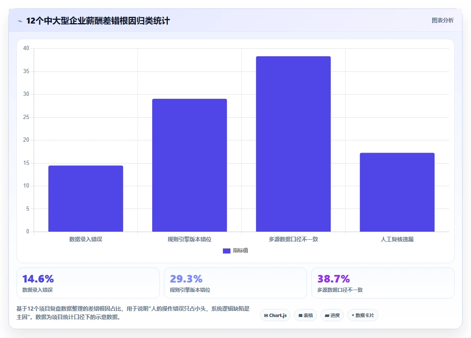Click the icon inside the Chart.js chip
Image resolution: width=471 pixels, height=338 pixels.
click(x=266, y=315)
